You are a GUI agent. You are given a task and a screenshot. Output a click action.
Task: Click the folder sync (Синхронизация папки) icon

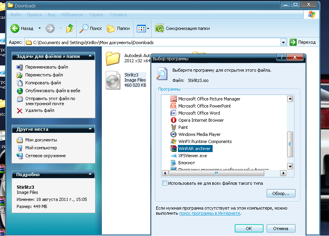click(159, 28)
